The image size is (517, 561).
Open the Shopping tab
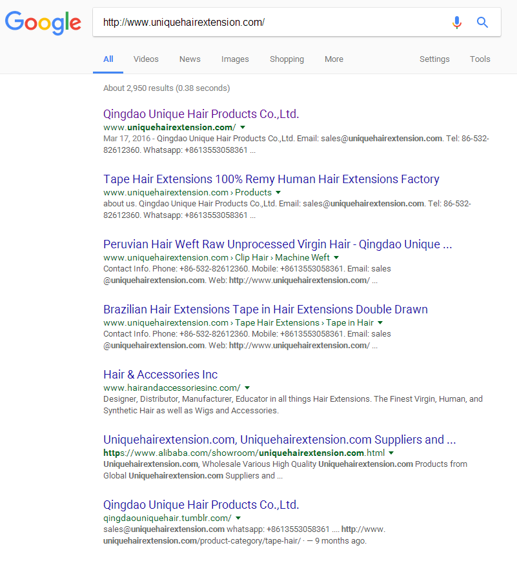point(287,59)
